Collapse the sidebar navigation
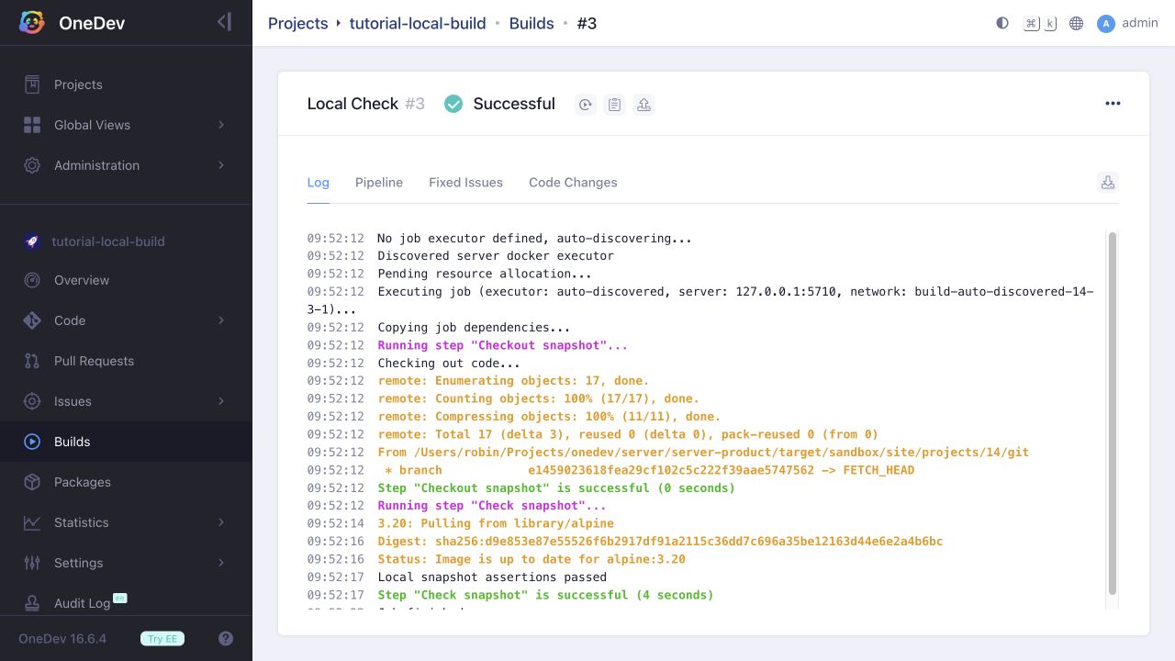Image resolution: width=1175 pixels, height=661 pixels. point(224,22)
